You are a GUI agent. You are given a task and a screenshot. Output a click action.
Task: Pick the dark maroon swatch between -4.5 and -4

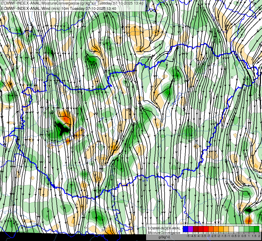(196, 229)
